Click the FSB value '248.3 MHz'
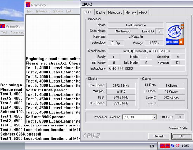Viewport: 193px width, 150px height. click(121, 97)
